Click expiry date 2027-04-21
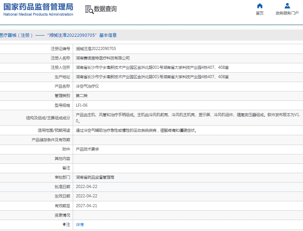This screenshot has height=231, width=303. [x=86, y=206]
